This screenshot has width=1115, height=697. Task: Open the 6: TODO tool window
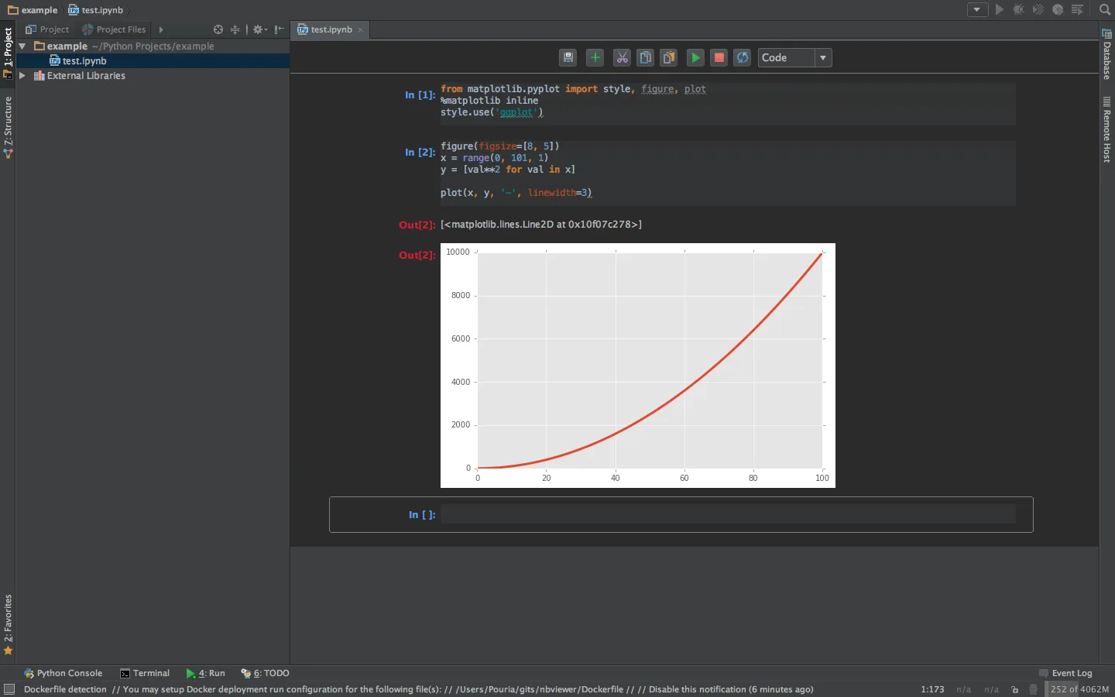[266, 673]
